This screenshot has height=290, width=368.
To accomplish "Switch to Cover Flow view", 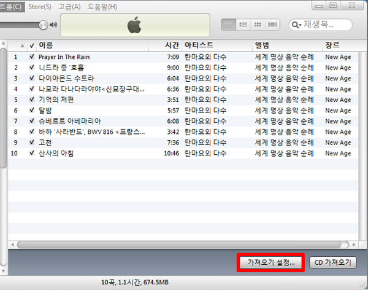I will (x=272, y=25).
